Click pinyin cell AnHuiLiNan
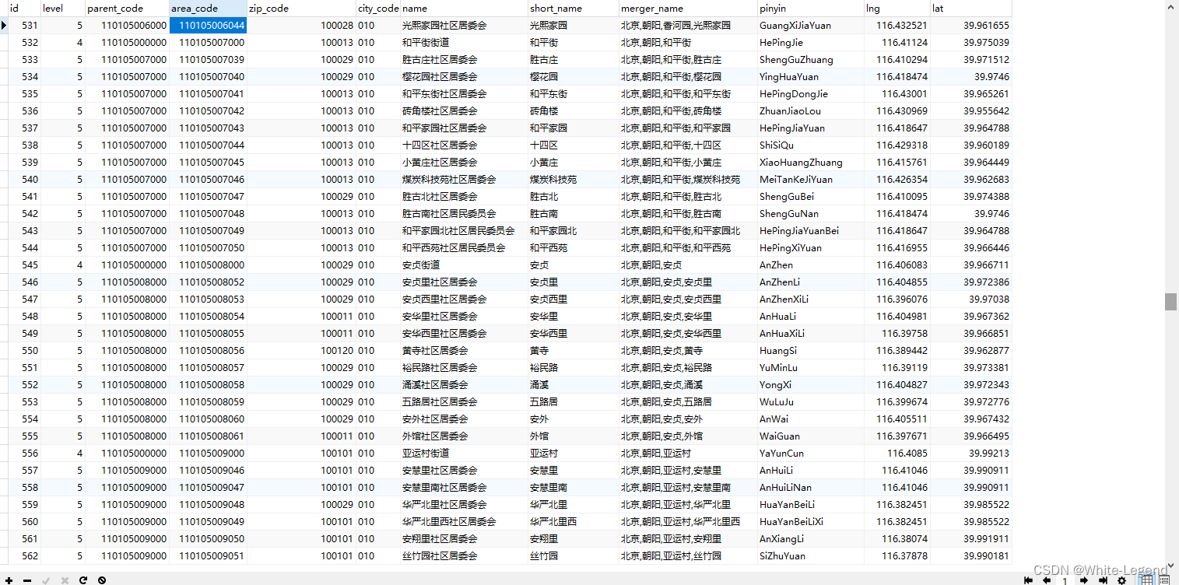1179x585 pixels. [x=811, y=488]
